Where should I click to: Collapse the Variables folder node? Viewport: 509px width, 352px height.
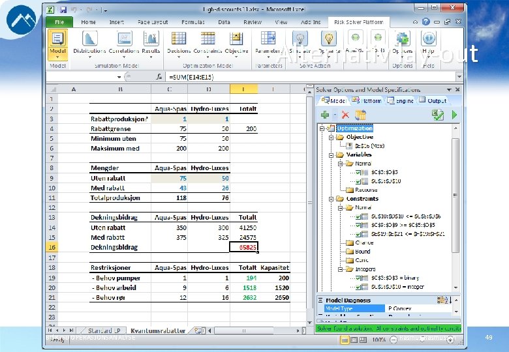click(x=331, y=155)
